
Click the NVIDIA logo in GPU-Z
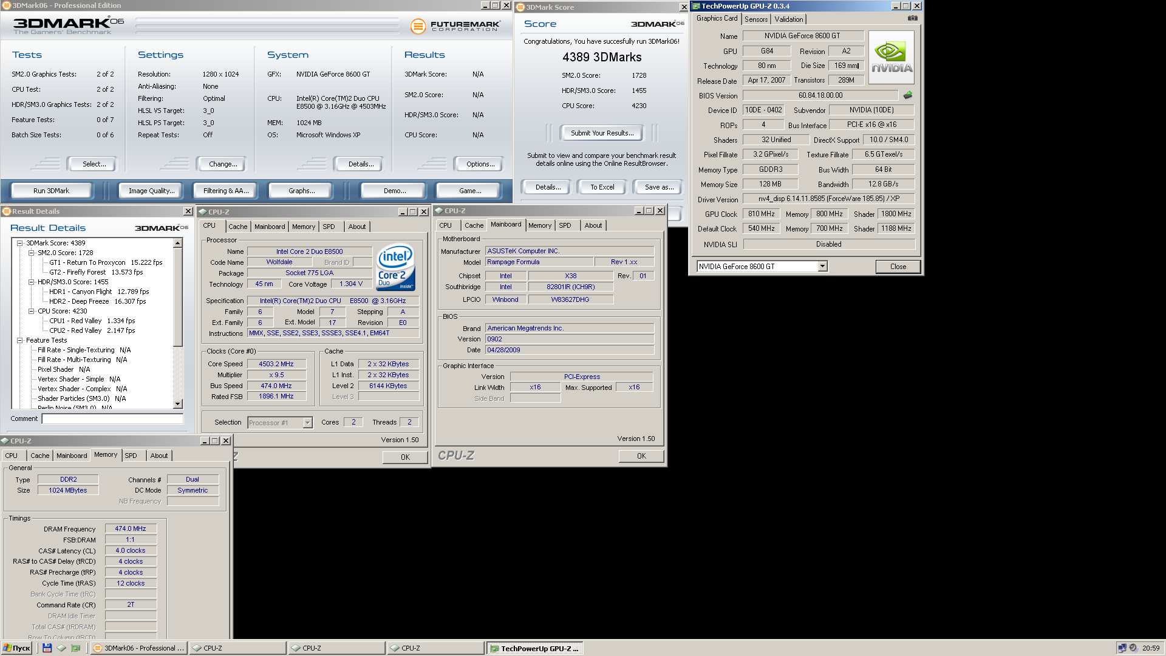[892, 57]
